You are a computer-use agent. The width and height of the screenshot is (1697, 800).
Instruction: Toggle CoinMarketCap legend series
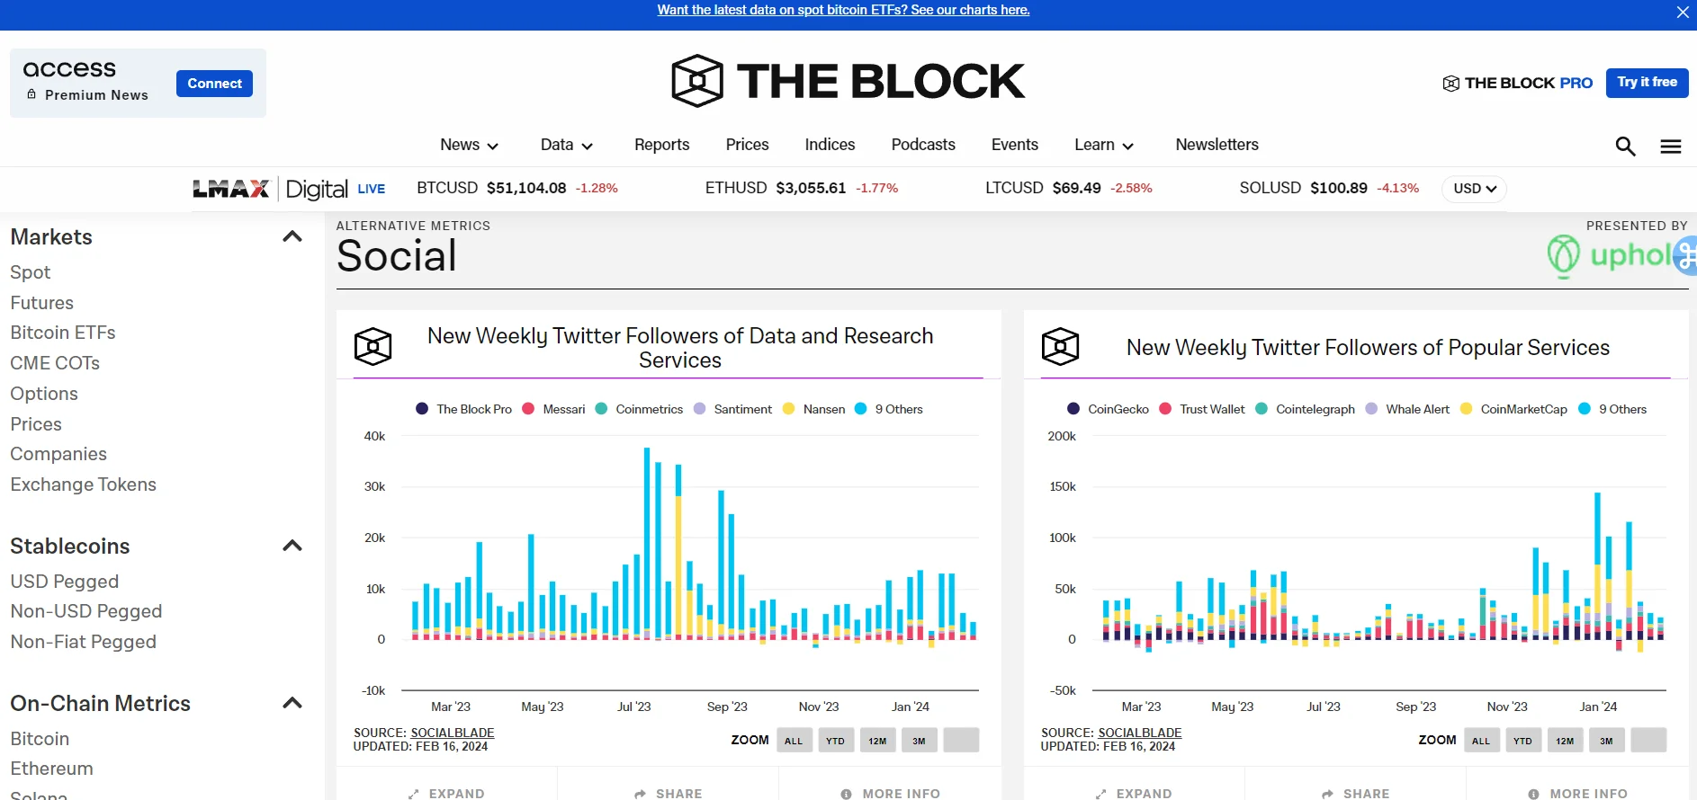click(1513, 409)
